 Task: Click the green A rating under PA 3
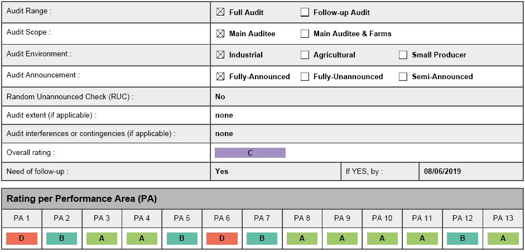click(102, 239)
